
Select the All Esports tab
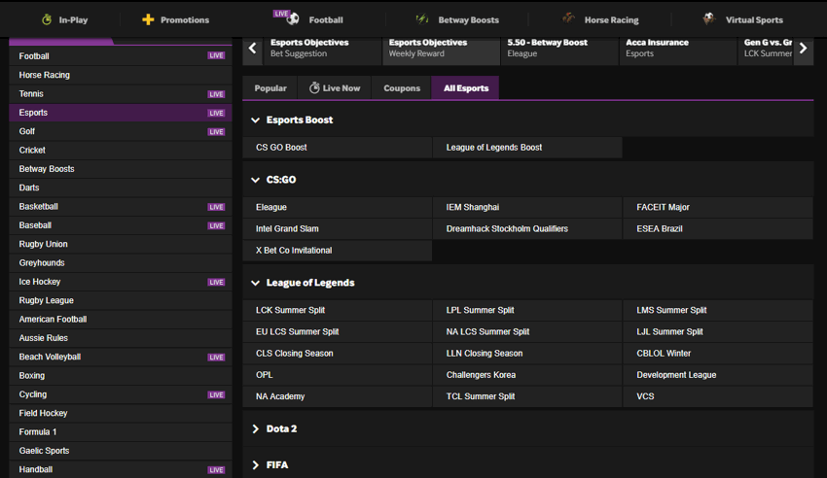coord(466,87)
